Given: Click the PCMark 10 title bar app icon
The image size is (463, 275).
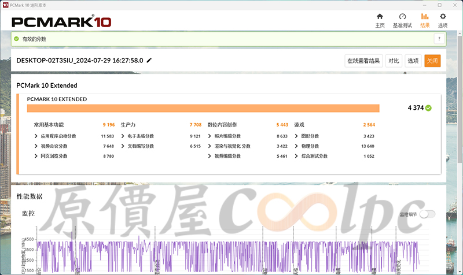Looking at the screenshot, I should (5, 5).
